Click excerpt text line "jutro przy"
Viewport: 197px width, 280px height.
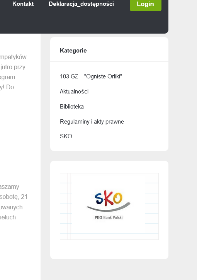click(13, 67)
